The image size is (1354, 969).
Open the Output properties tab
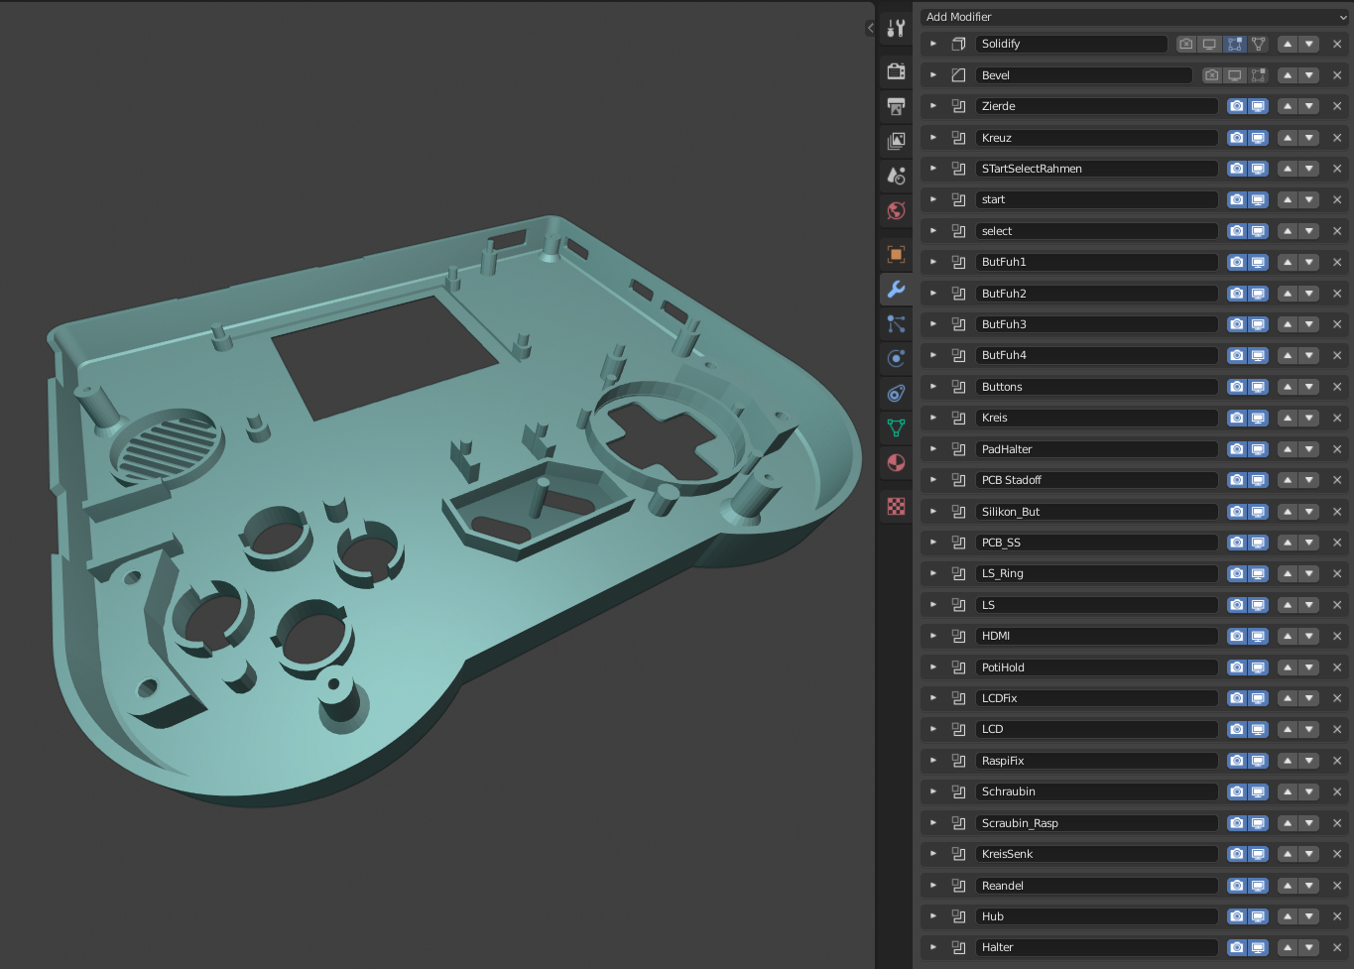coord(896,106)
